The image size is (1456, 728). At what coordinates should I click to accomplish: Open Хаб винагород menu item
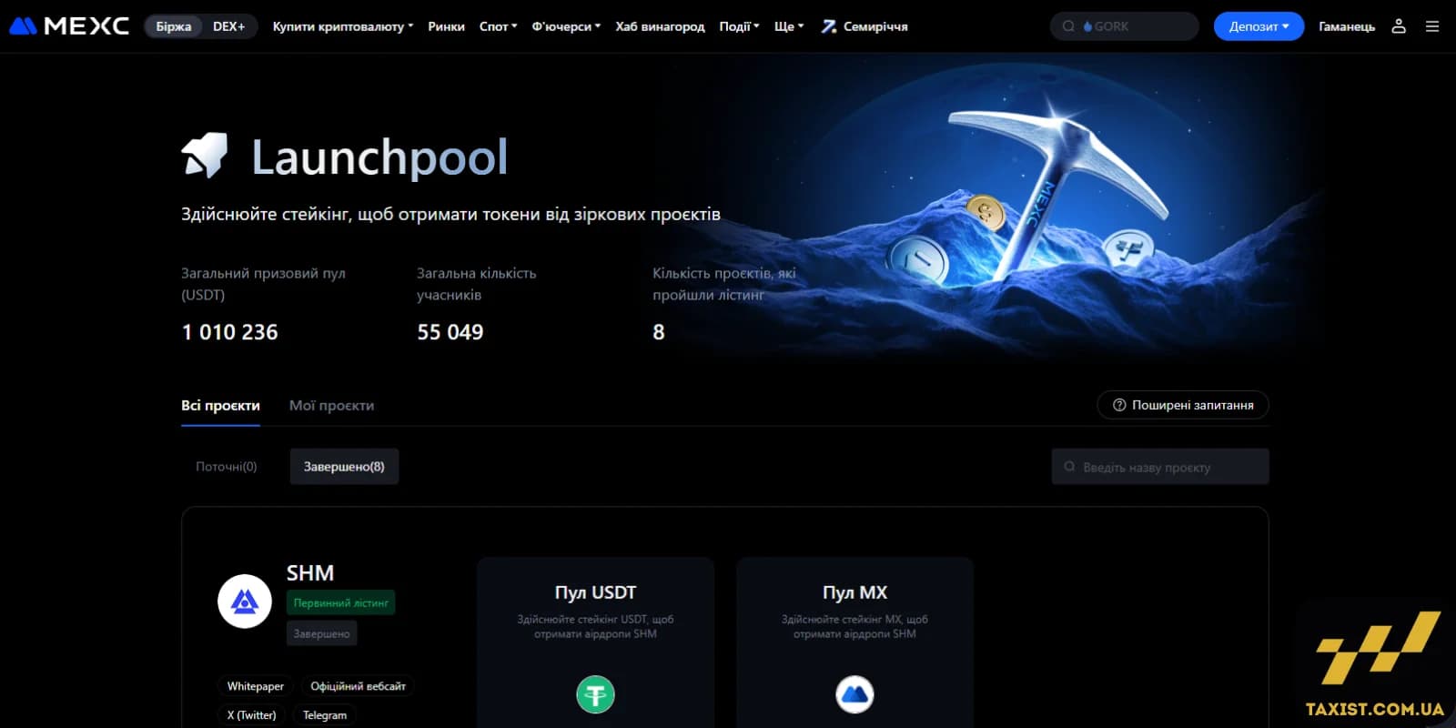click(x=660, y=26)
